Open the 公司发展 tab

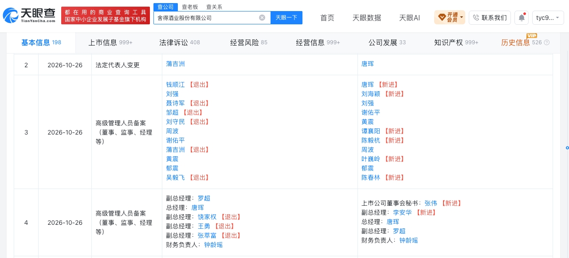(x=387, y=43)
